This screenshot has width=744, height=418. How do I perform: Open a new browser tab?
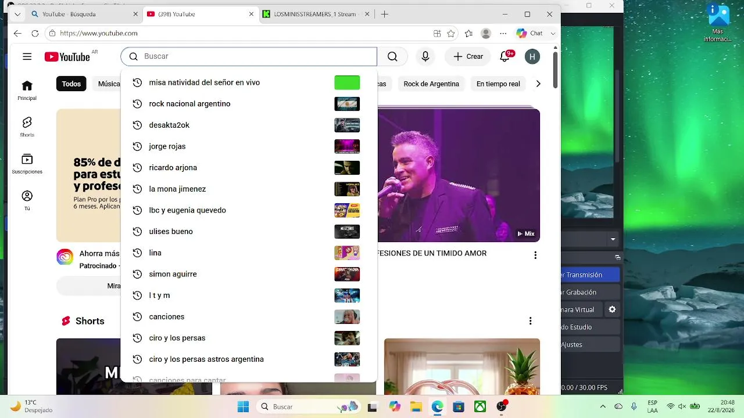tap(384, 14)
